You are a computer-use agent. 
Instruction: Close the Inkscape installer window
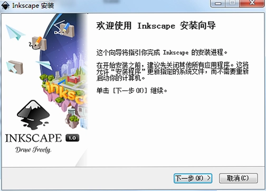click(x=252, y=3)
